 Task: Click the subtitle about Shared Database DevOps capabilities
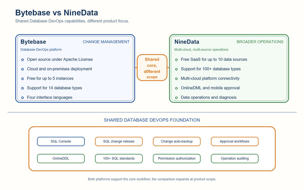72,21
